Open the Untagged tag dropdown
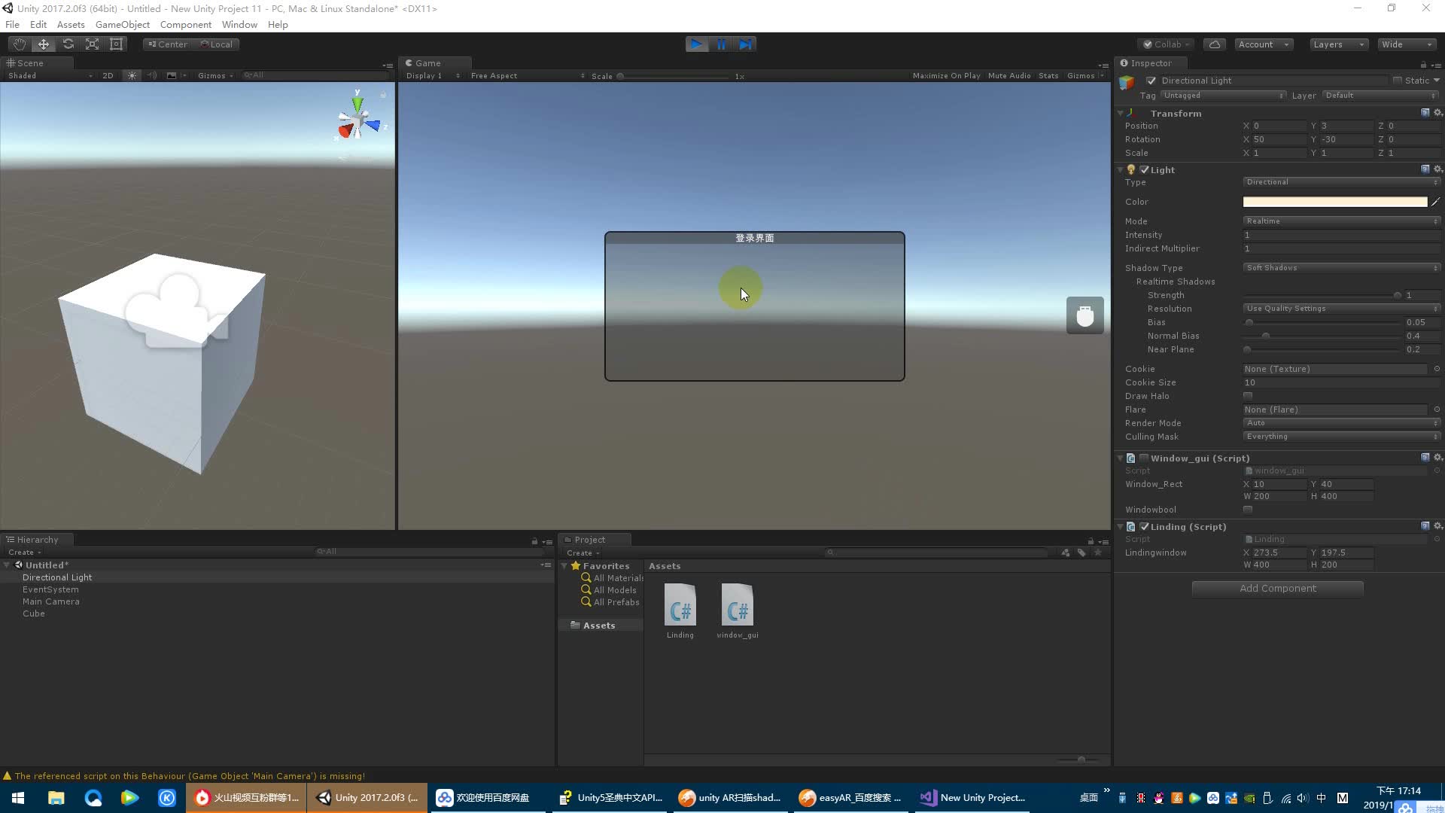Image resolution: width=1445 pixels, height=813 pixels. [1223, 96]
